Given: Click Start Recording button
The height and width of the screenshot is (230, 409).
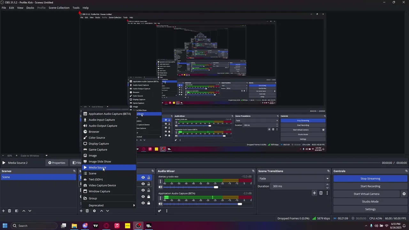Looking at the screenshot, I should tap(370, 186).
